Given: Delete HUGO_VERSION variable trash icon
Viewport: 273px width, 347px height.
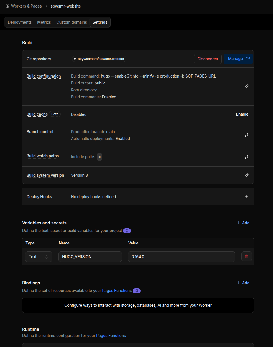Looking at the screenshot, I should click(x=247, y=256).
